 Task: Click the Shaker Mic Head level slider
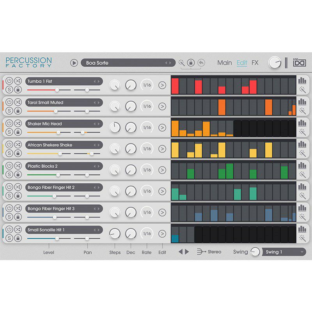[x=49, y=132]
